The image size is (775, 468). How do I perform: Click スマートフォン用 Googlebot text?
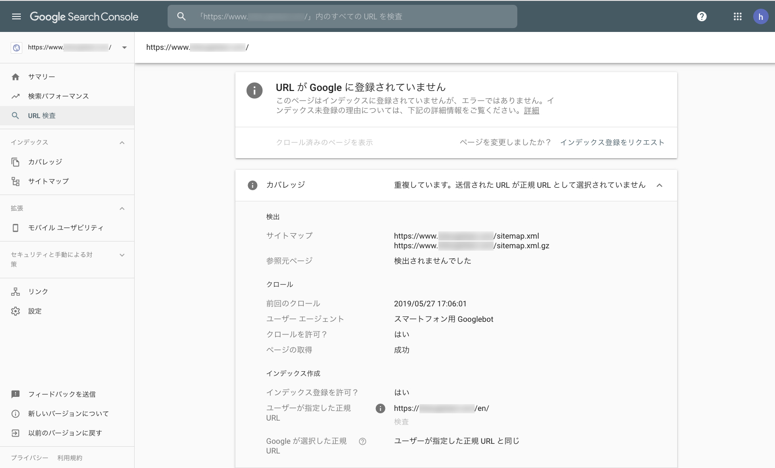444,319
